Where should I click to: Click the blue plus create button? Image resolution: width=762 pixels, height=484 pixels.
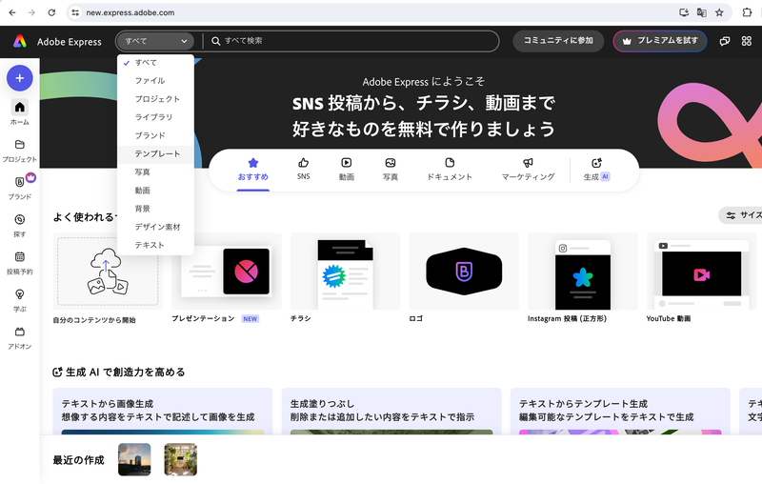coord(19,78)
